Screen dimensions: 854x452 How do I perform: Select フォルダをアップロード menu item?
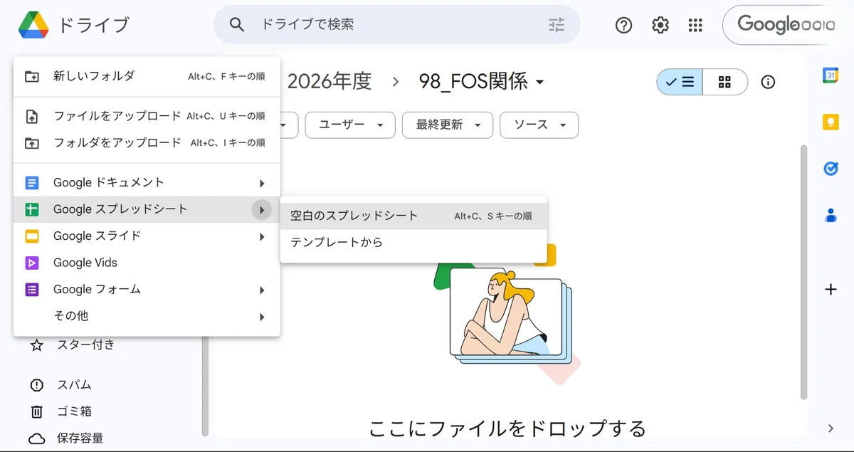pyautogui.click(x=147, y=142)
